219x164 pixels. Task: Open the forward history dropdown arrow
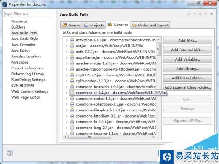click(206, 14)
